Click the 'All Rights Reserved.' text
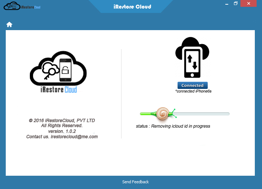 62,126
